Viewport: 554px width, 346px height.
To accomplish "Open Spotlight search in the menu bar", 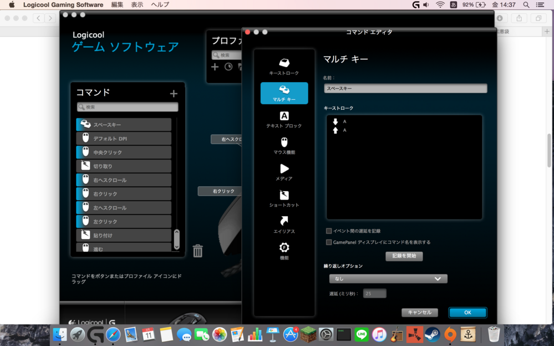I will click(x=526, y=4).
